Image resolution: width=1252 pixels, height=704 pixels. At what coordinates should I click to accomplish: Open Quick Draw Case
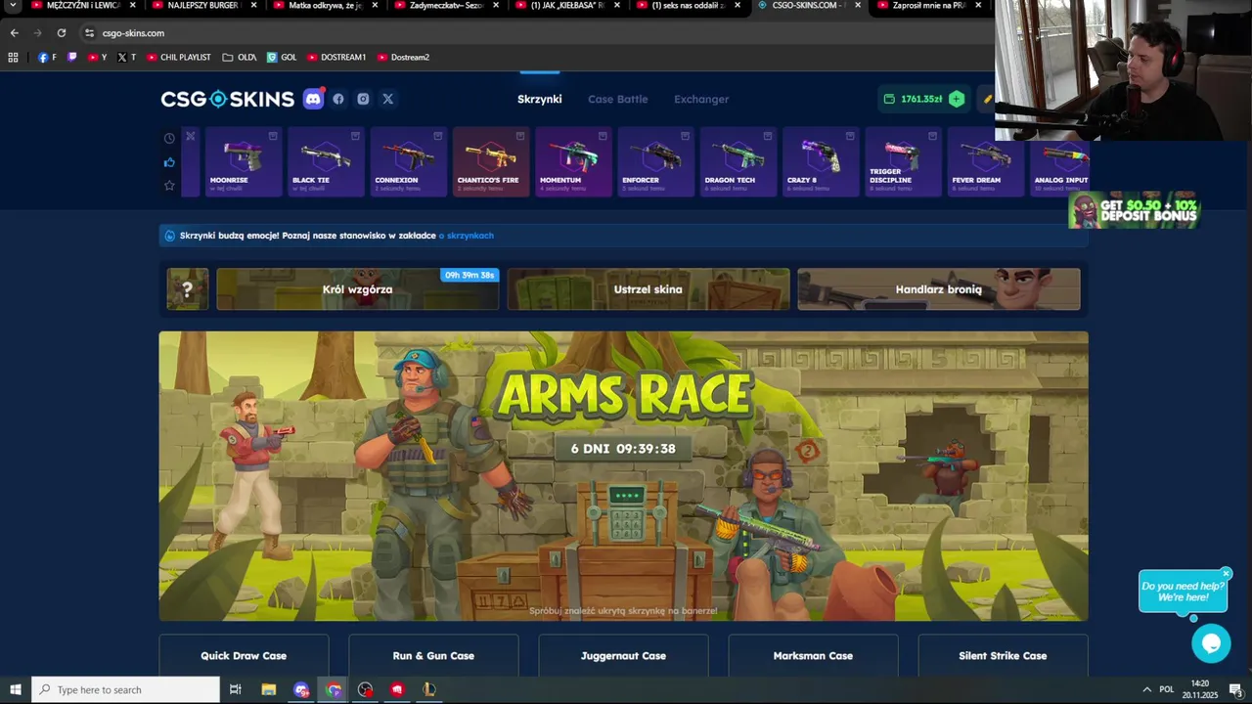point(244,655)
